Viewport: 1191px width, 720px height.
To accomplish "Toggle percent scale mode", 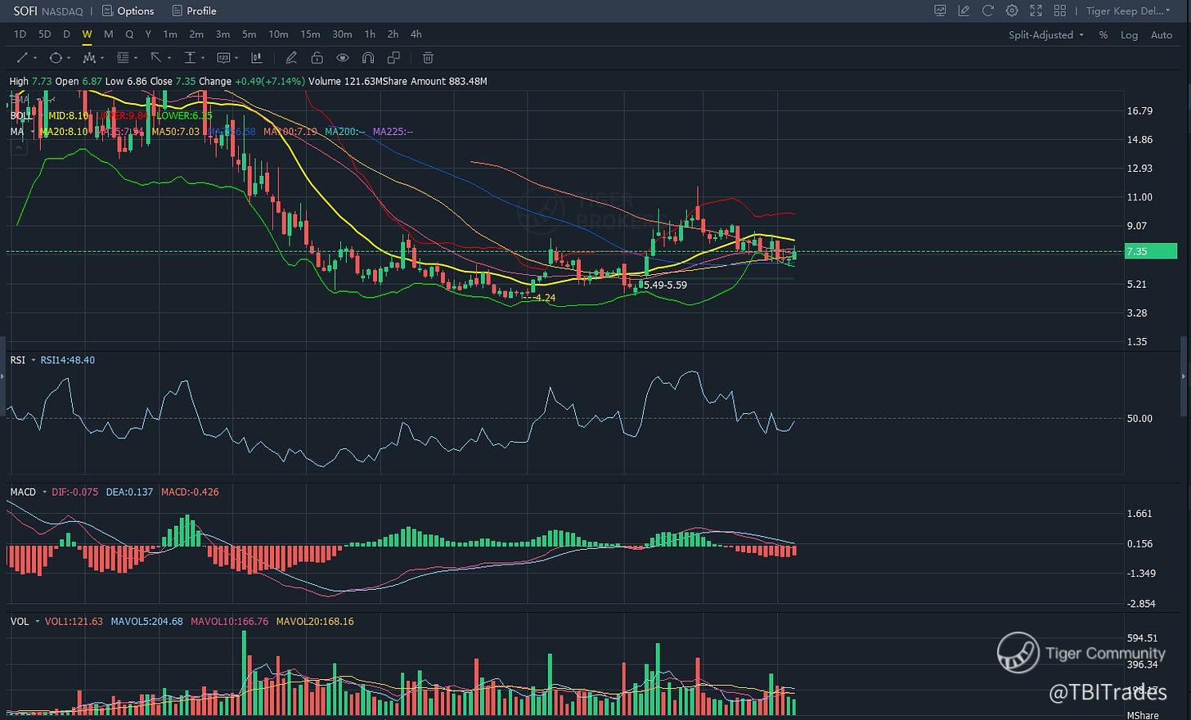I will click(1103, 35).
